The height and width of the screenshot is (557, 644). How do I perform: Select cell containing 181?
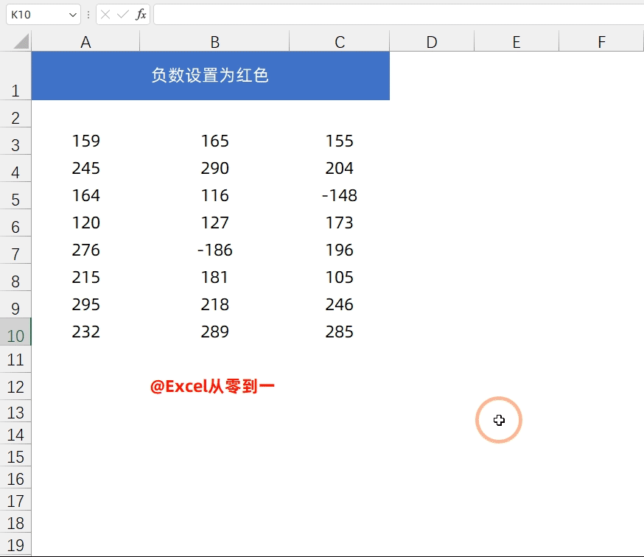pos(214,277)
